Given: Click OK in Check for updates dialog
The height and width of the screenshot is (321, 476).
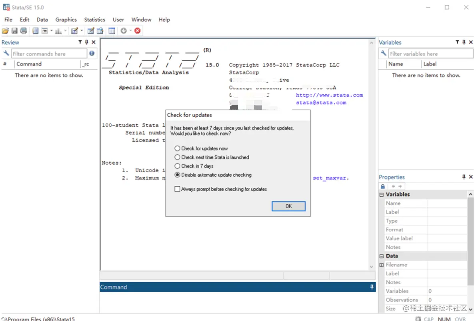Looking at the screenshot, I should (x=288, y=206).
